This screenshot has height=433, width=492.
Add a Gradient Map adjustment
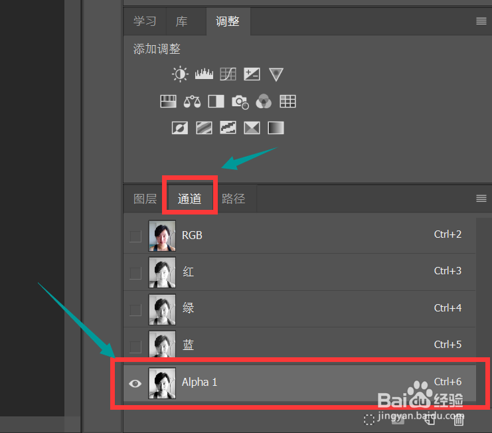point(276,128)
